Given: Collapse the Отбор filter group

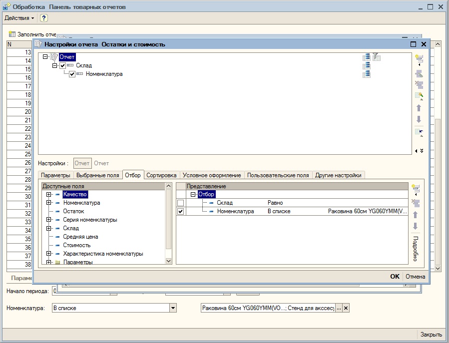Looking at the screenshot, I should [x=194, y=195].
